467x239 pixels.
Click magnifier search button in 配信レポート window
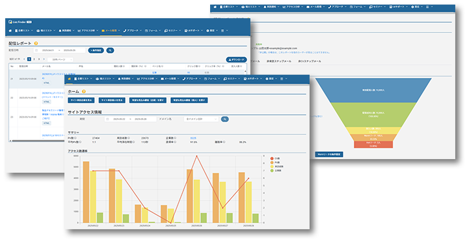click(x=110, y=51)
